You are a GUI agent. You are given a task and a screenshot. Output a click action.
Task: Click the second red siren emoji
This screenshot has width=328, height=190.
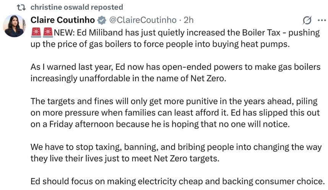point(47,32)
